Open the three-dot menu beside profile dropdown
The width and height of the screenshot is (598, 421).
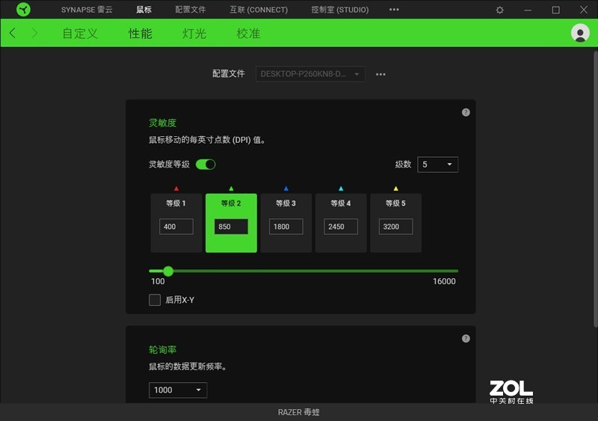pyautogui.click(x=380, y=74)
